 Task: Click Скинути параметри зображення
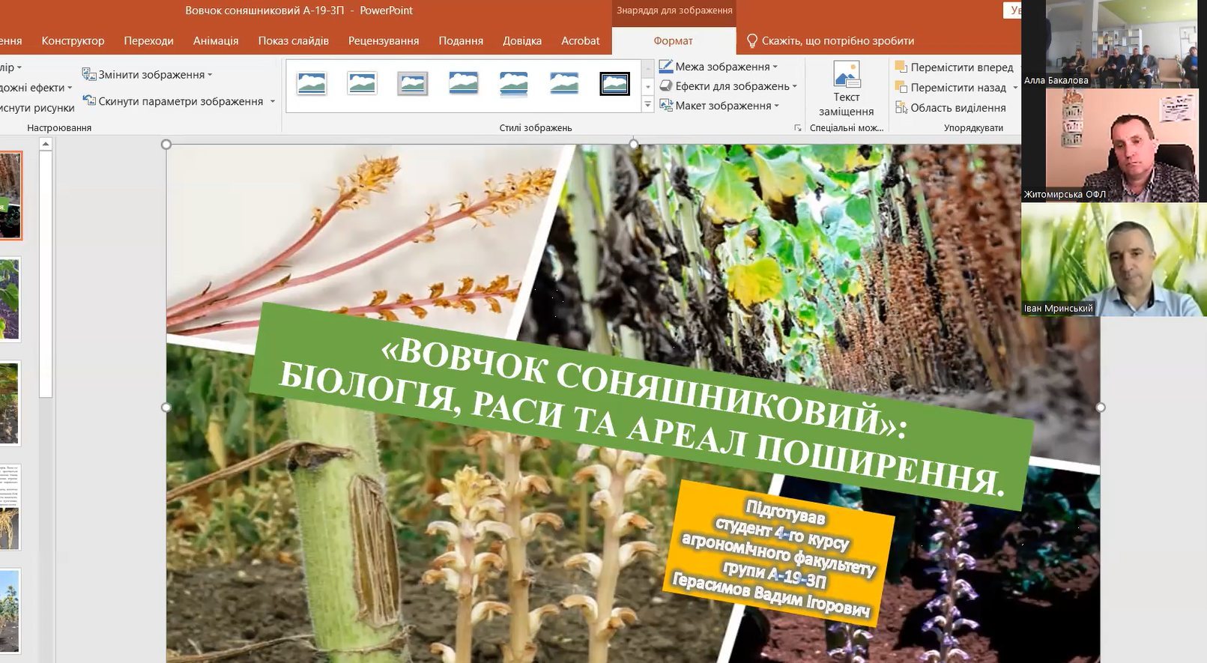tap(181, 101)
